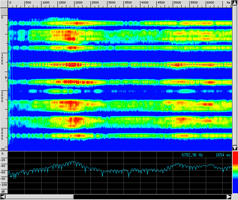Click the 1654 ms time readout
238x200 pixels.
point(223,155)
